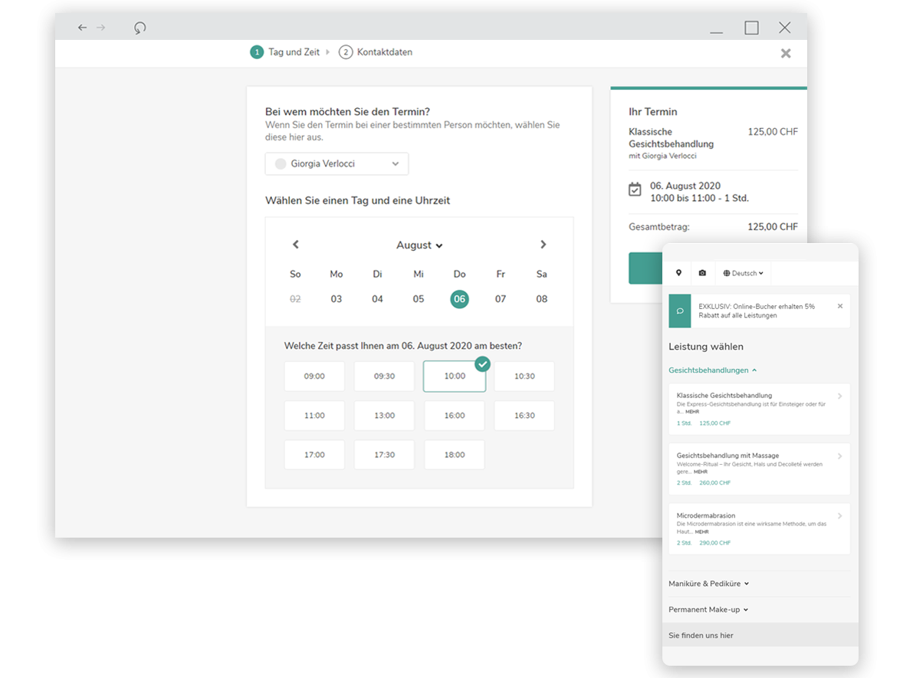
Task: Show MEHR for Microdermabrasion description
Action: point(701,532)
